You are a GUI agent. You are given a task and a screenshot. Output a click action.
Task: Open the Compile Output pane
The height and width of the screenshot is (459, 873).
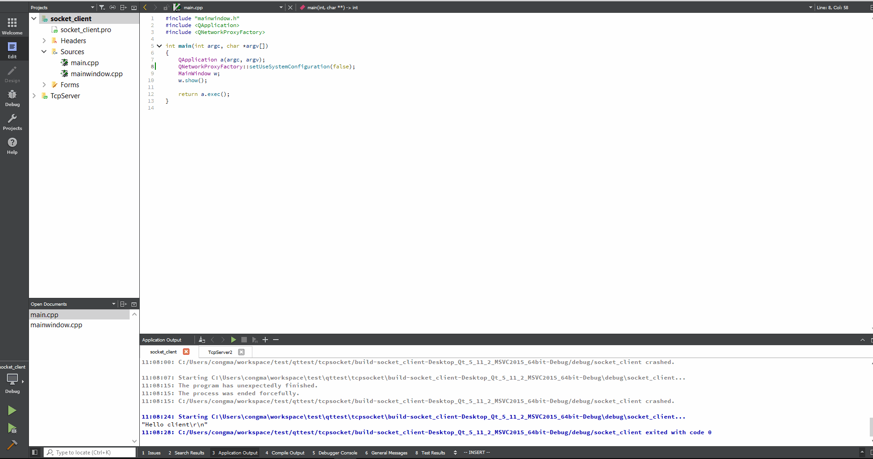(287, 453)
